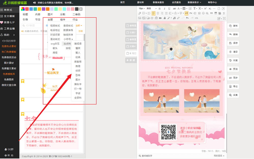Insert a map location
Screen dimensions: 254x159
(156, 18)
